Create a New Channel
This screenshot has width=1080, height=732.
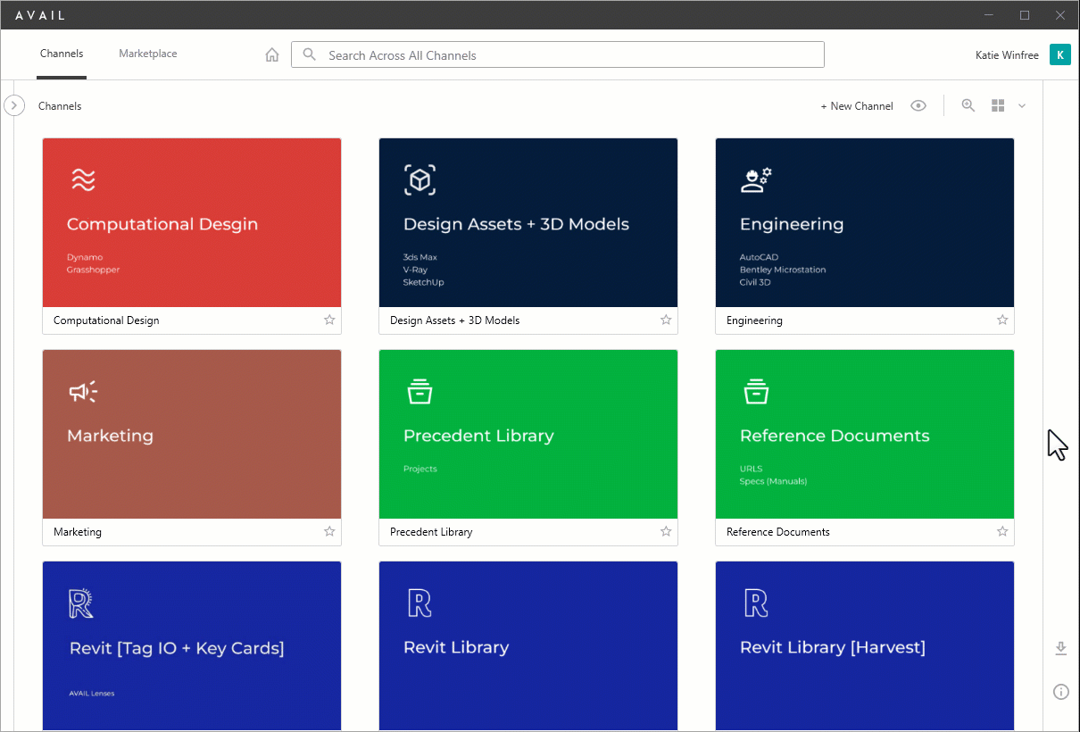click(857, 106)
